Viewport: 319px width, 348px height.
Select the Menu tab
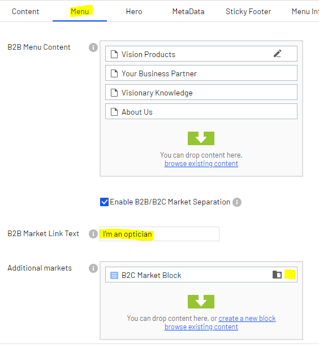point(80,11)
